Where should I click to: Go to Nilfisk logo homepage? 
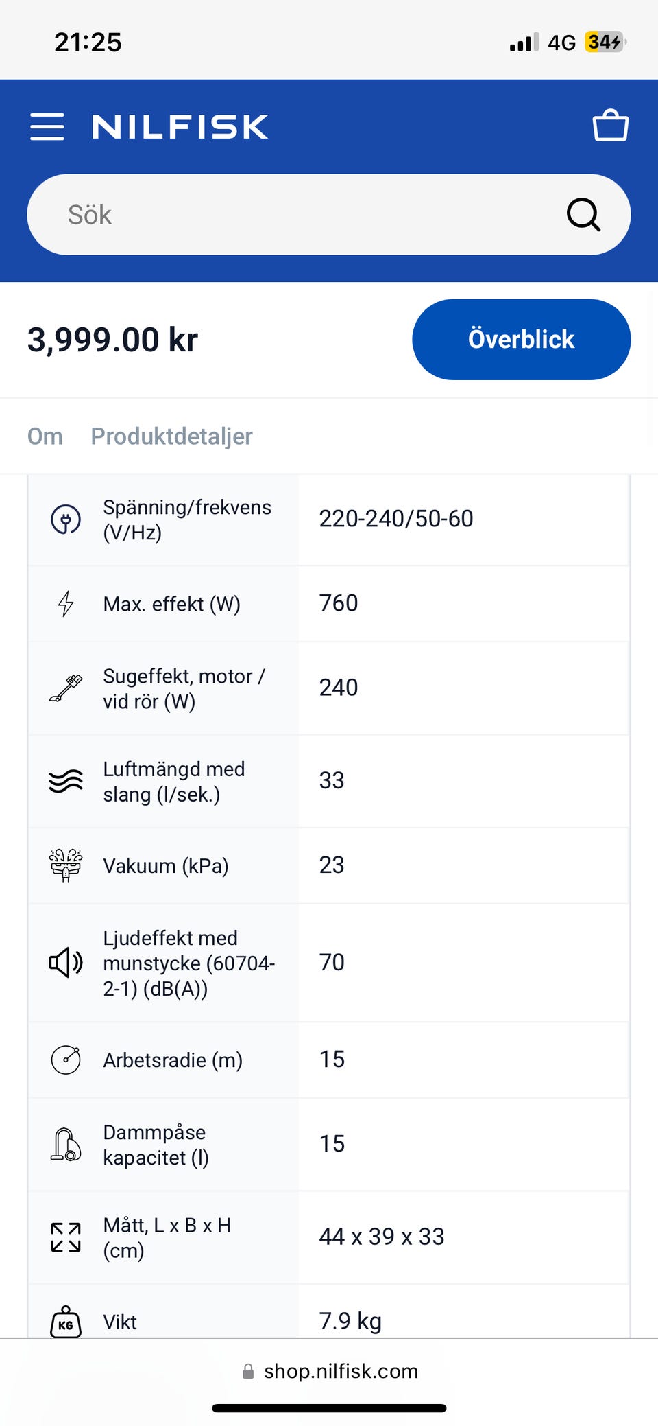coord(180,127)
